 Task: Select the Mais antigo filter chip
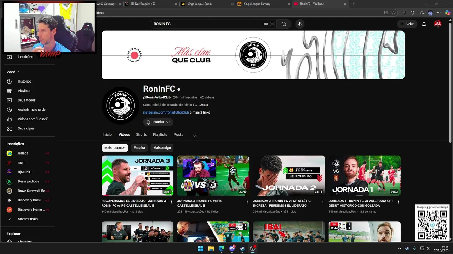[162, 148]
